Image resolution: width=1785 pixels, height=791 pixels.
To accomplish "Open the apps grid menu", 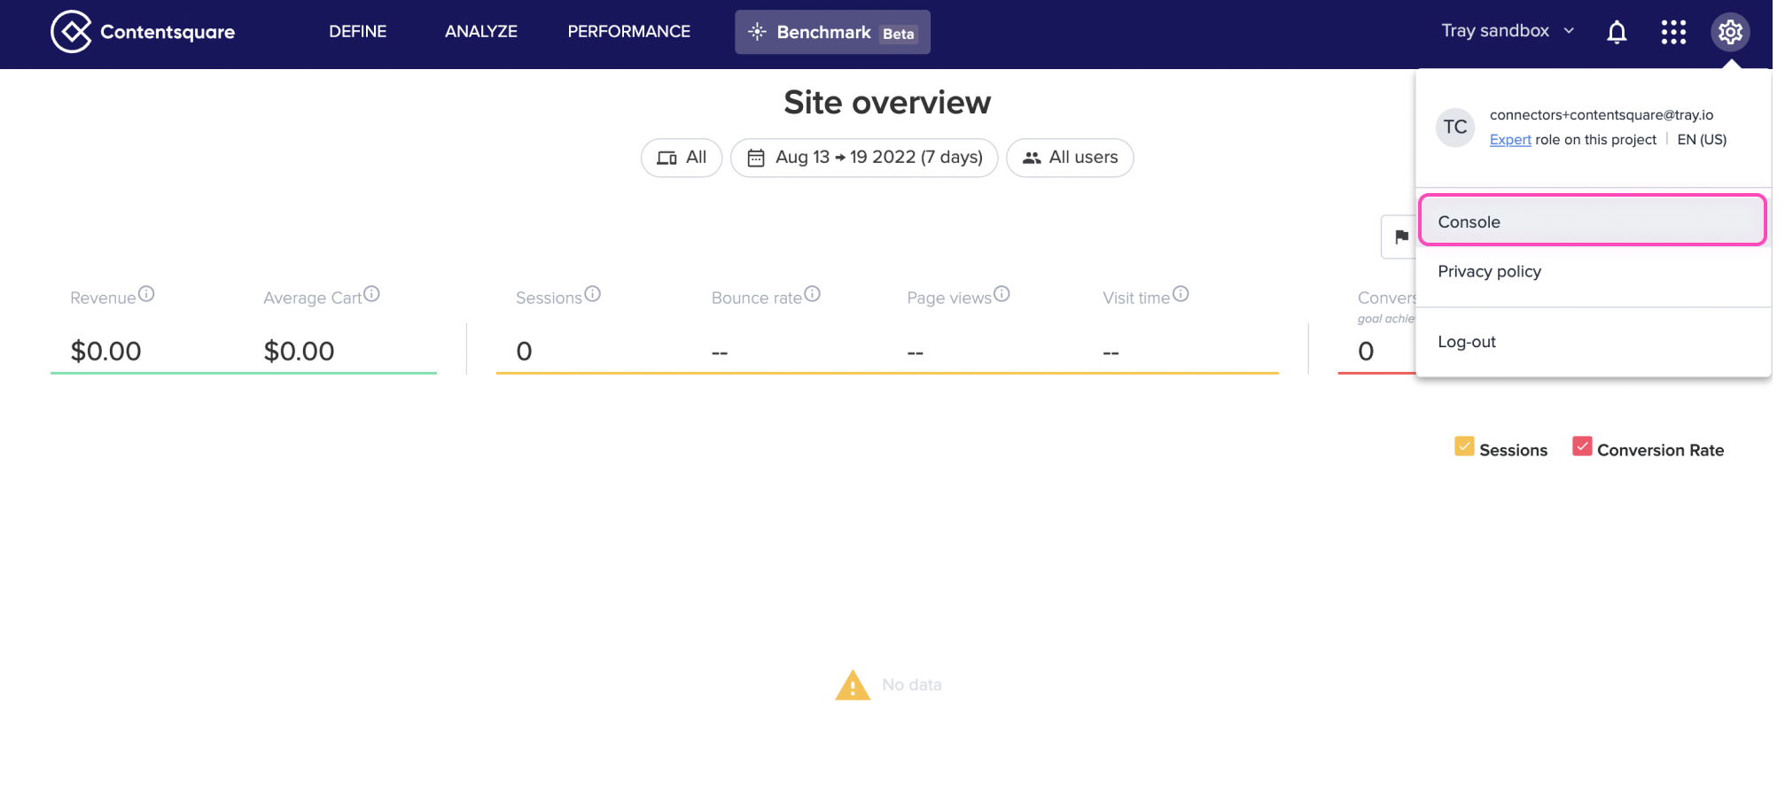I will tap(1673, 32).
